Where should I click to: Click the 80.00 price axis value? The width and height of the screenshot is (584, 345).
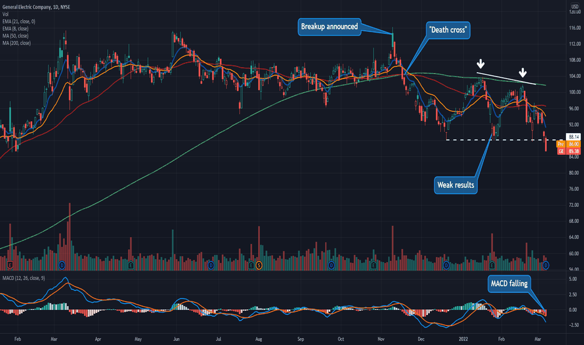[575, 173]
